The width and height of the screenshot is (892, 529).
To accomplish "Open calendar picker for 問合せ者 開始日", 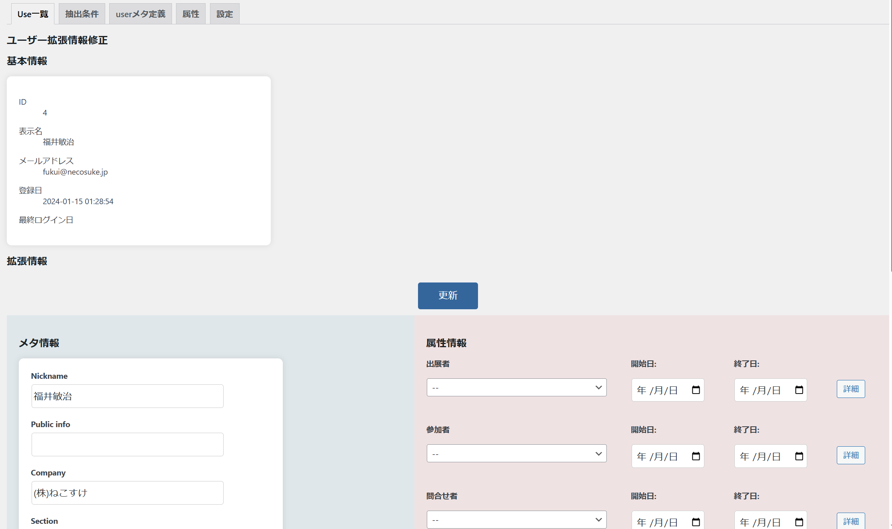I will 696,522.
